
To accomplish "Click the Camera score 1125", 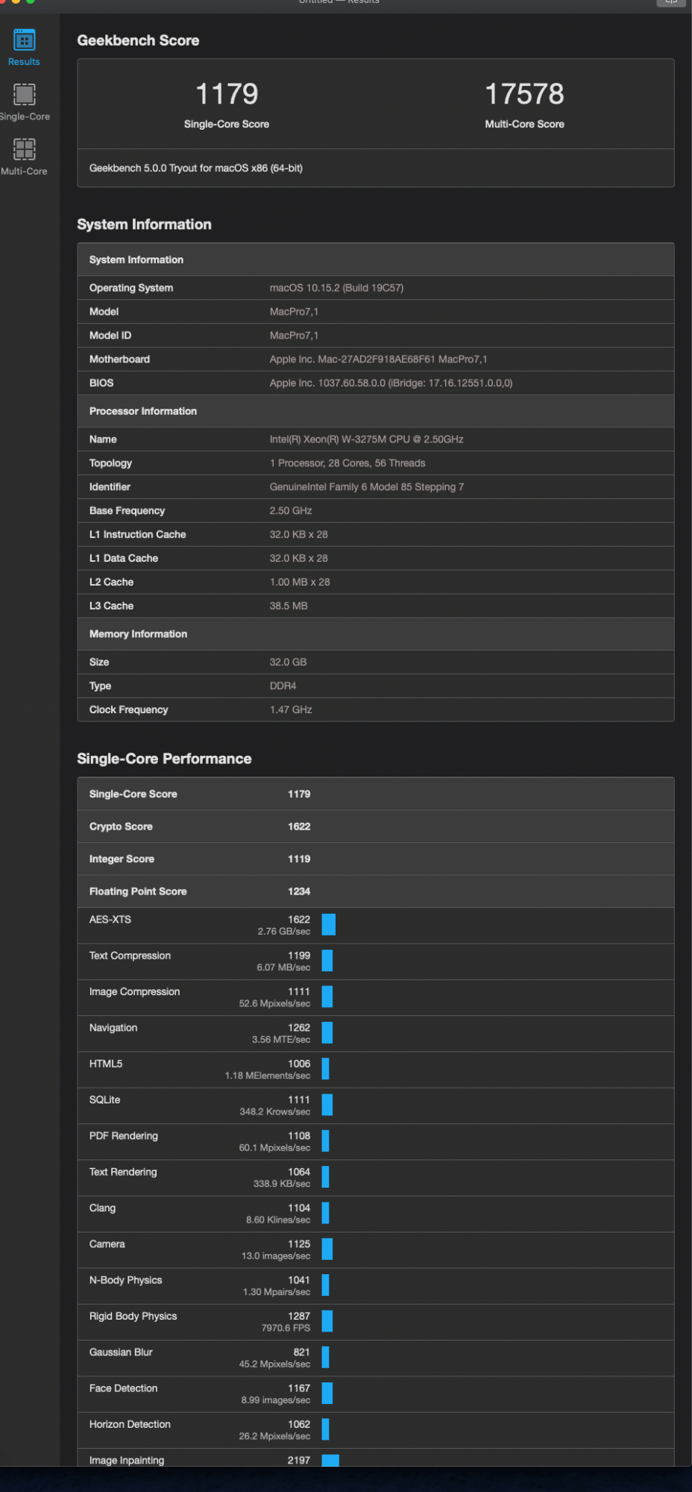I will point(299,1244).
